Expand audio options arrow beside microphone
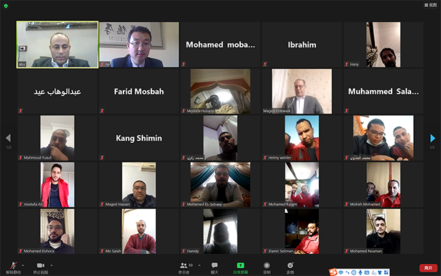Screen dimensions: 441x276 pyautogui.click(x=23, y=265)
